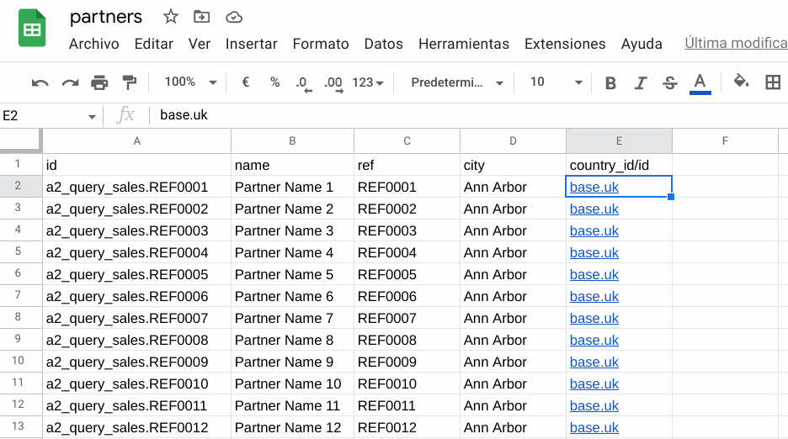Image resolution: width=788 pixels, height=439 pixels.
Task: Toggle bold formatting
Action: [x=610, y=83]
